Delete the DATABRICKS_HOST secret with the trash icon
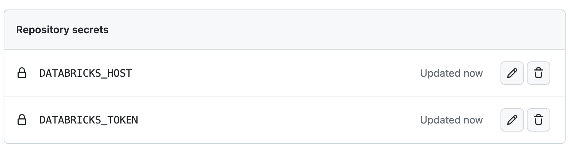 click(x=538, y=73)
